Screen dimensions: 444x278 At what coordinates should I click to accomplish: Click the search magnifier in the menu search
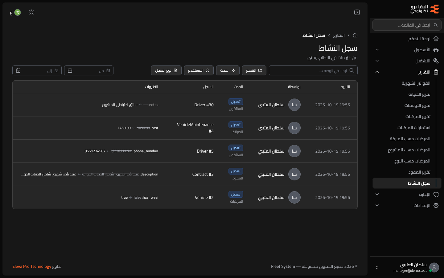point(436,25)
